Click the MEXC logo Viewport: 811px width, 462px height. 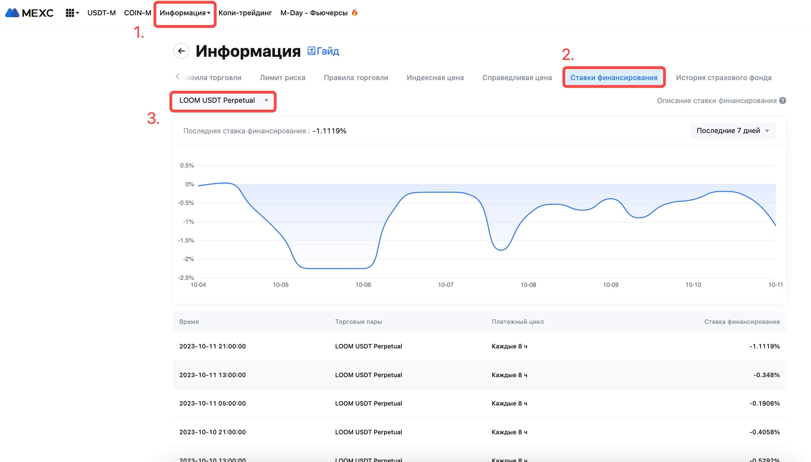click(29, 13)
